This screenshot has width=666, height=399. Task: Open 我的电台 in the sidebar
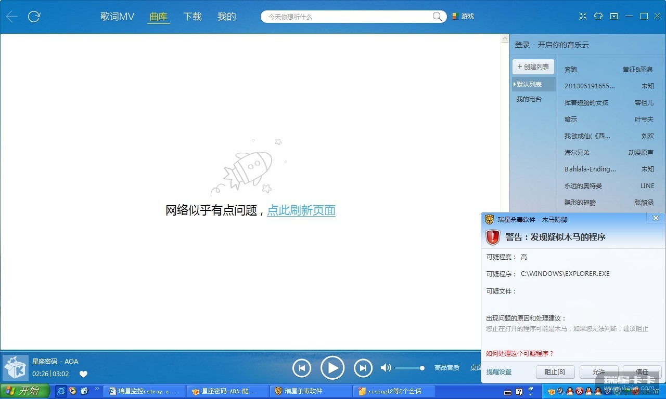[x=529, y=99]
